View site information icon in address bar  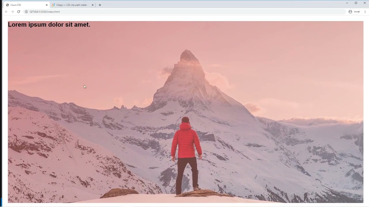(26, 12)
